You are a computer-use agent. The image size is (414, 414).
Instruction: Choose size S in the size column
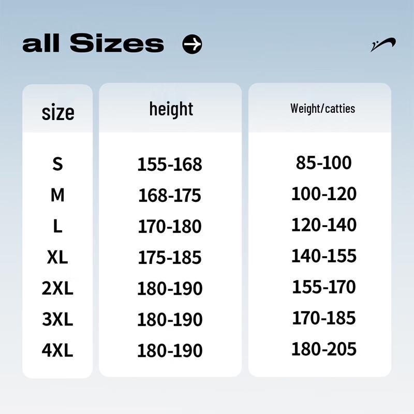57,164
